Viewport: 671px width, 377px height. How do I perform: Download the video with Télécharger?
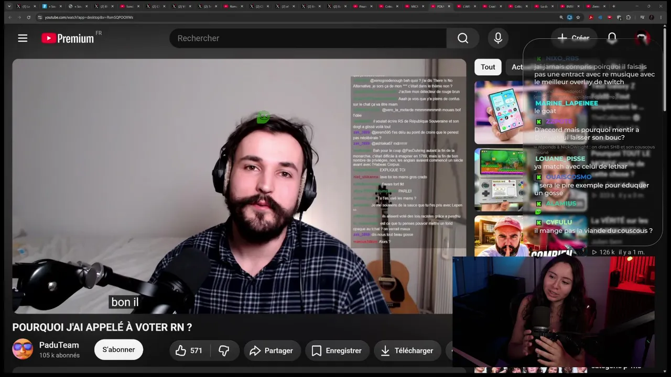tap(407, 351)
